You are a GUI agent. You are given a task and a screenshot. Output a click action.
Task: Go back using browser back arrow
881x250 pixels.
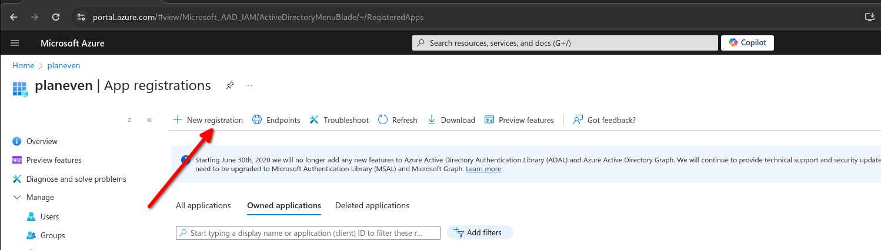(14, 17)
